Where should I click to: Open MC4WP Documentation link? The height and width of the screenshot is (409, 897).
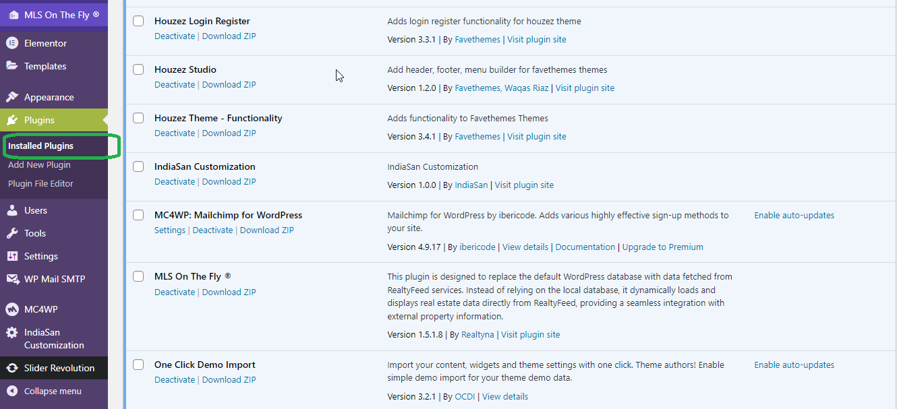585,247
